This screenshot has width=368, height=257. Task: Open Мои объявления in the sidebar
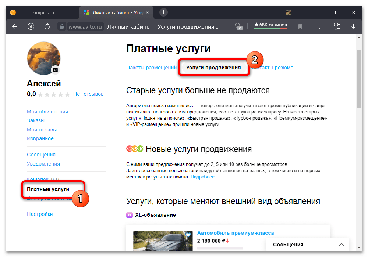47,112
